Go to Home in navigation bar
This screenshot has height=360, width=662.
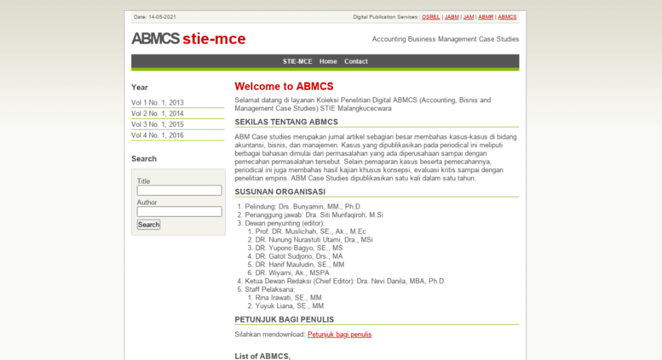pyautogui.click(x=328, y=61)
